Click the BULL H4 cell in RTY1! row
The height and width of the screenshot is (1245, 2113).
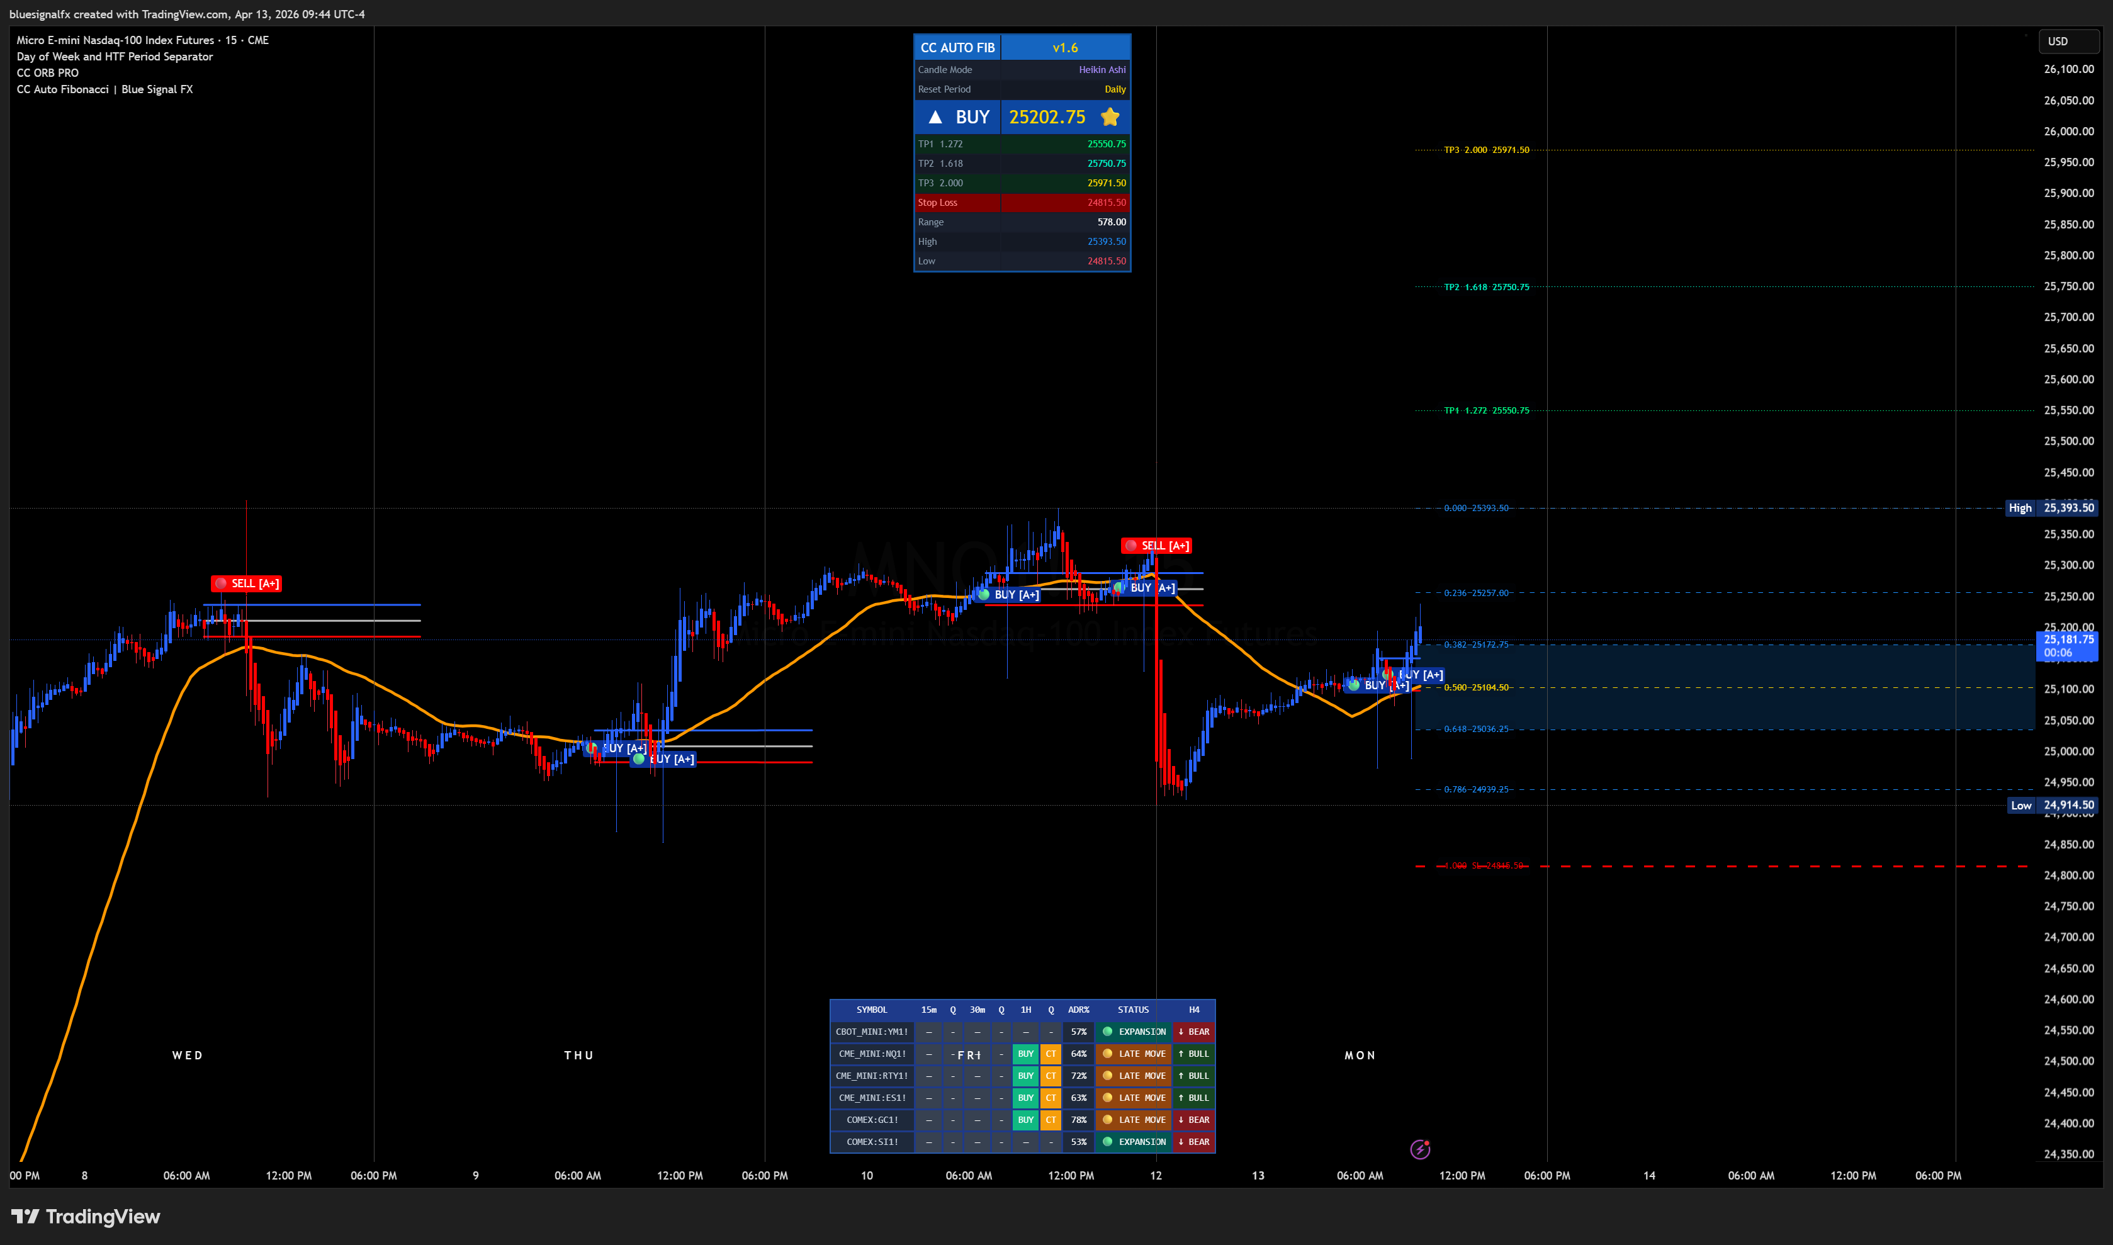point(1193,1076)
